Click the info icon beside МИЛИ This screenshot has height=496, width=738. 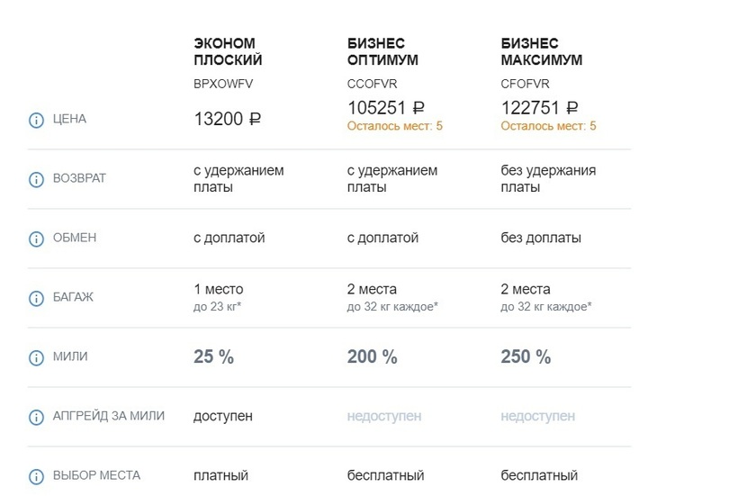pyautogui.click(x=36, y=357)
